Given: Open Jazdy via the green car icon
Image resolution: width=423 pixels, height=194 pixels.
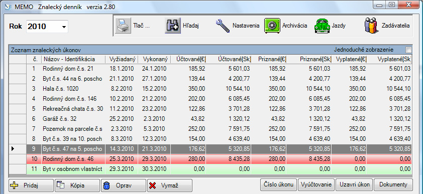Looking at the screenshot, I should click(x=322, y=26).
